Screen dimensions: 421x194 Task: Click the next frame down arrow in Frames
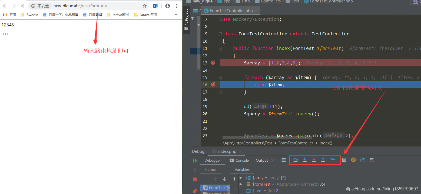pyautogui.click(x=225, y=179)
